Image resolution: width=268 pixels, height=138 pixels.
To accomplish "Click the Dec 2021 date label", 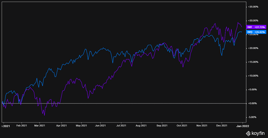I will pyautogui.click(x=222, y=126).
